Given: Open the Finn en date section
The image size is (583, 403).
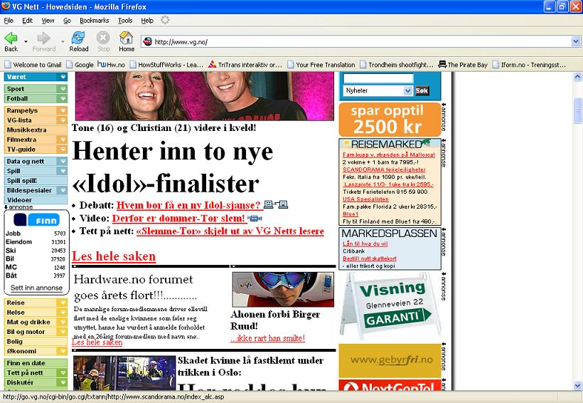Looking at the screenshot, I should (x=36, y=363).
